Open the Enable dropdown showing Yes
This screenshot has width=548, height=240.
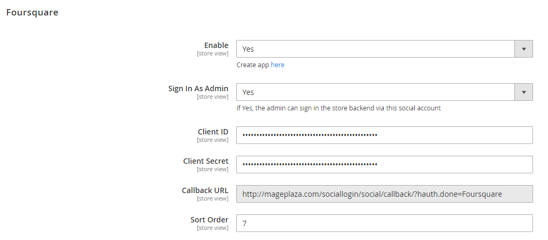tap(374, 49)
